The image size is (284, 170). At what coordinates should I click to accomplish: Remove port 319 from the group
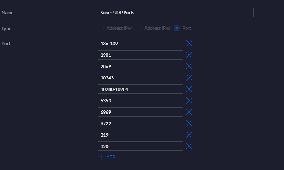pyautogui.click(x=189, y=135)
